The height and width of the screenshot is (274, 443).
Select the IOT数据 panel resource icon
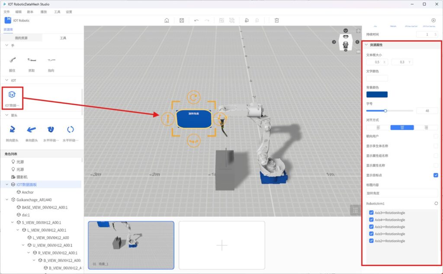click(x=12, y=95)
